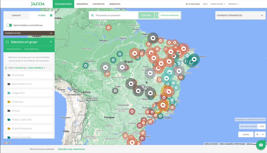Screen dimensions: 267x153
Task: Change sort field from ordem alfabética
Action: point(37,68)
